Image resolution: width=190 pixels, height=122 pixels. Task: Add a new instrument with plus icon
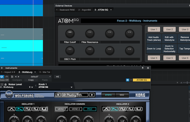point(2,68)
